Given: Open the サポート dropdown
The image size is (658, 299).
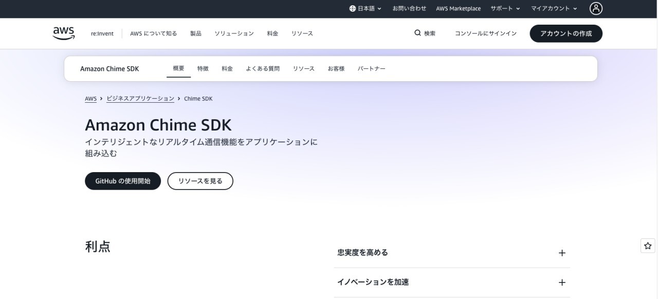Looking at the screenshot, I should tap(505, 8).
